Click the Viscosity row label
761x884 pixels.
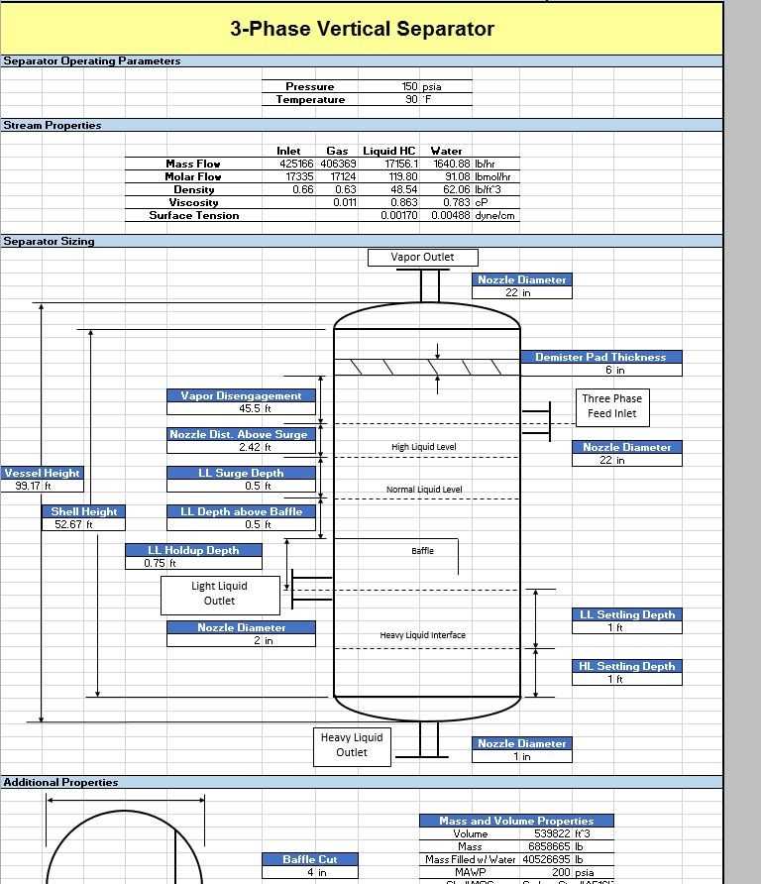tap(194, 202)
